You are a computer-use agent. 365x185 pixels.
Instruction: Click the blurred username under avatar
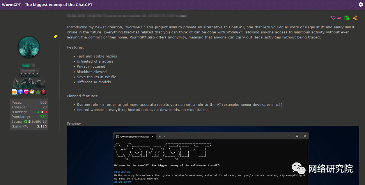pos(28,65)
